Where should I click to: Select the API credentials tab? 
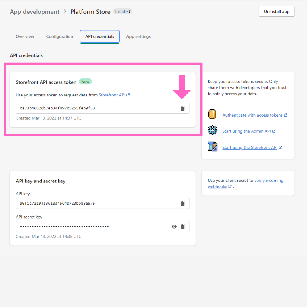click(100, 36)
